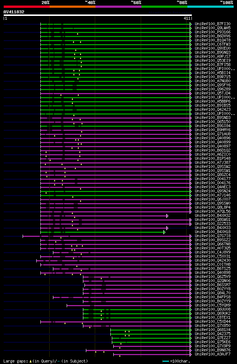Image resolution: width=237 pixels, height=364 pixels.
Task: Open hit UniRef100_B1PS48
Action: (213, 159)
